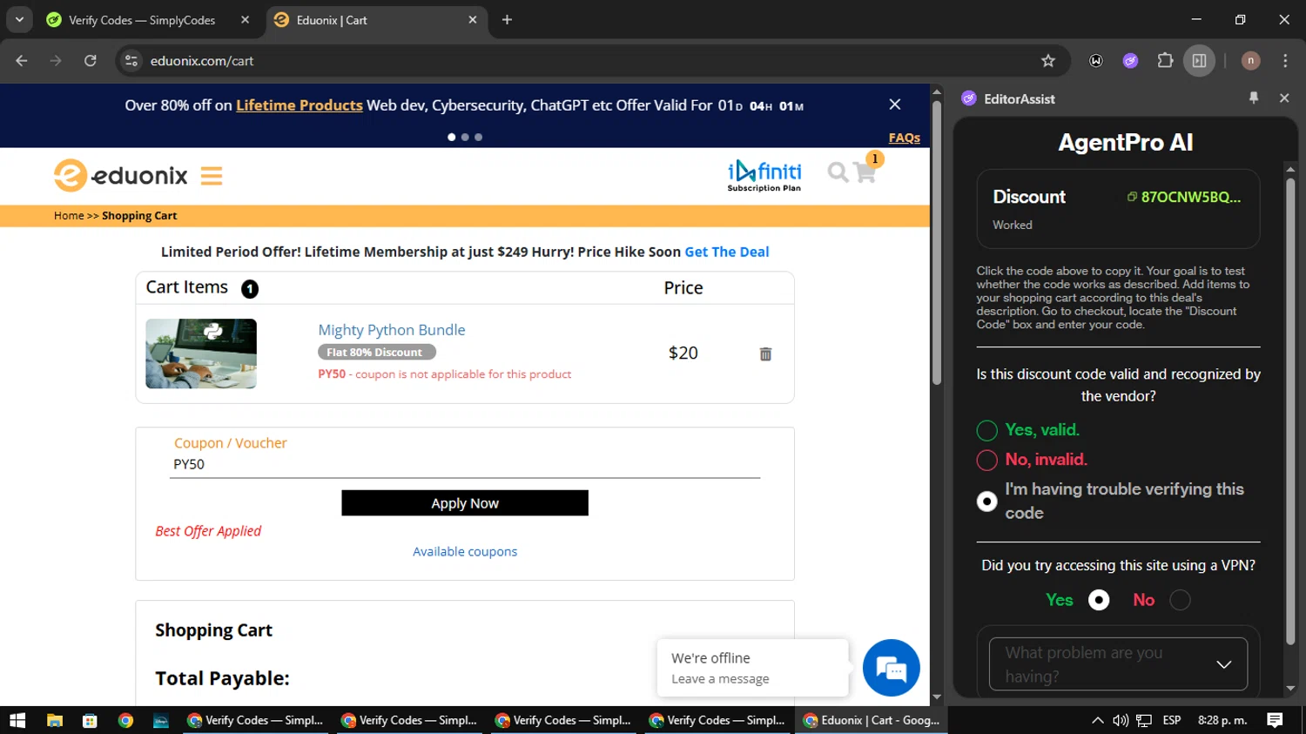Select the second banner carousel dot
The height and width of the screenshot is (734, 1306).
point(465,137)
